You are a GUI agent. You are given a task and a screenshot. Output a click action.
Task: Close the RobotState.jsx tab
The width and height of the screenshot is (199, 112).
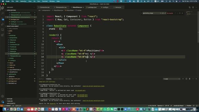[83, 7]
